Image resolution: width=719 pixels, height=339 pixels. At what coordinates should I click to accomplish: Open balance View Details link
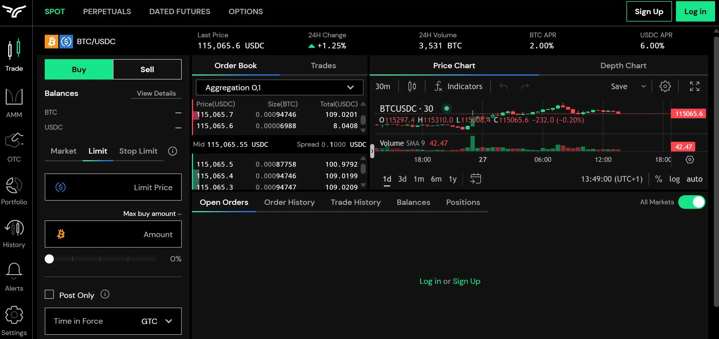[156, 93]
